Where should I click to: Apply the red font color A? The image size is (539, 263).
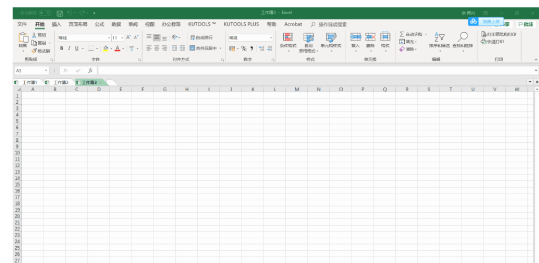[x=117, y=48]
